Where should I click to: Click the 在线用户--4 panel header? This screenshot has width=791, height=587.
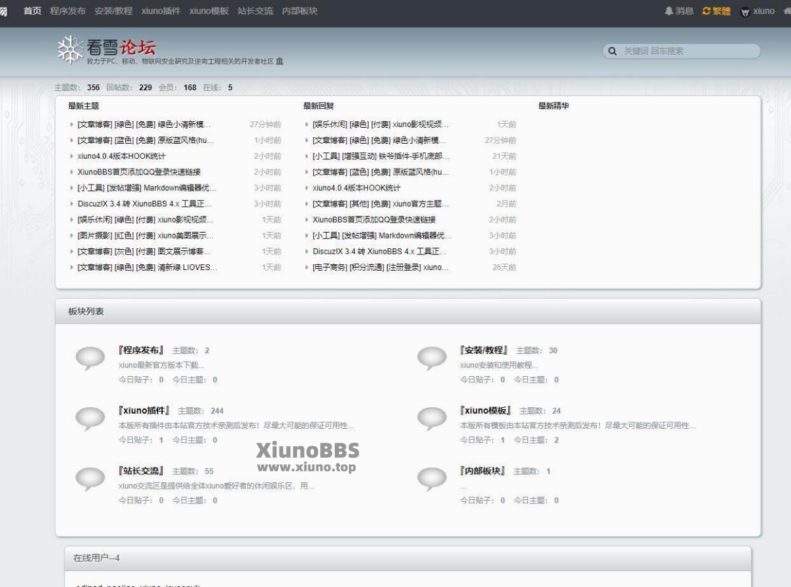408,559
